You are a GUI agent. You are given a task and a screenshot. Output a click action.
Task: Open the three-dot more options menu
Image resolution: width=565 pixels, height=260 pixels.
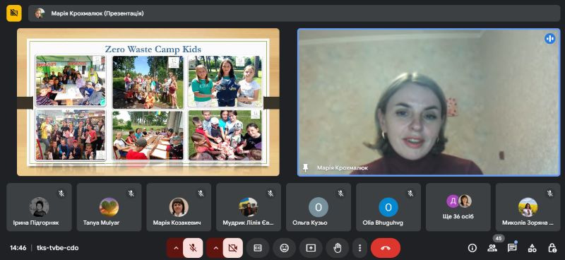pos(359,248)
